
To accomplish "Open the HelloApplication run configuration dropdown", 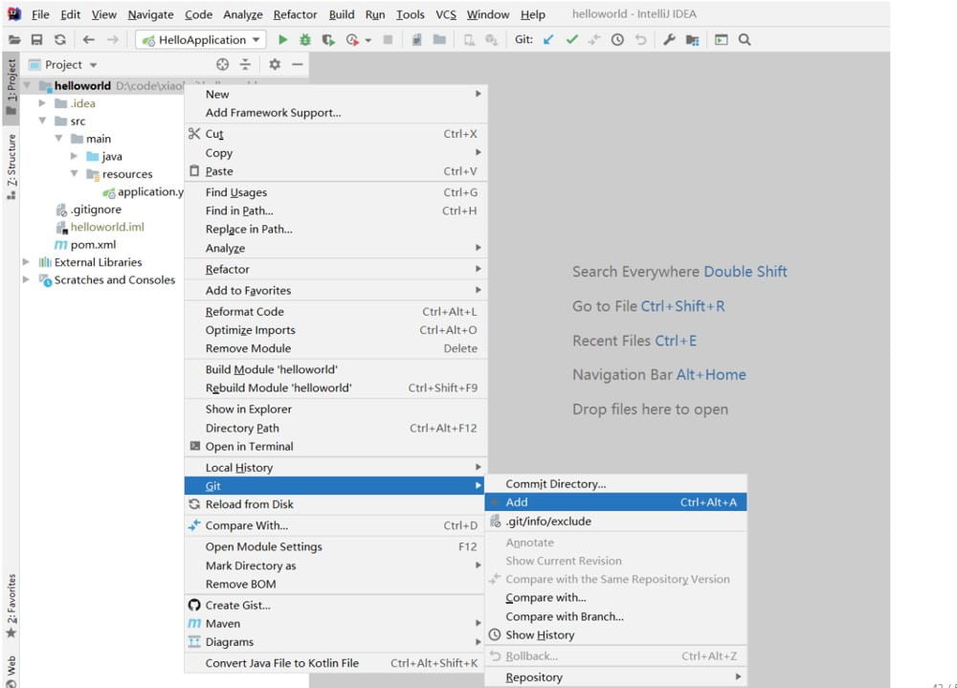I will pos(201,39).
